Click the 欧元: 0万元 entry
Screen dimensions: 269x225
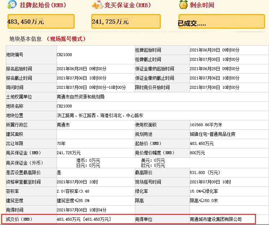point(153,165)
